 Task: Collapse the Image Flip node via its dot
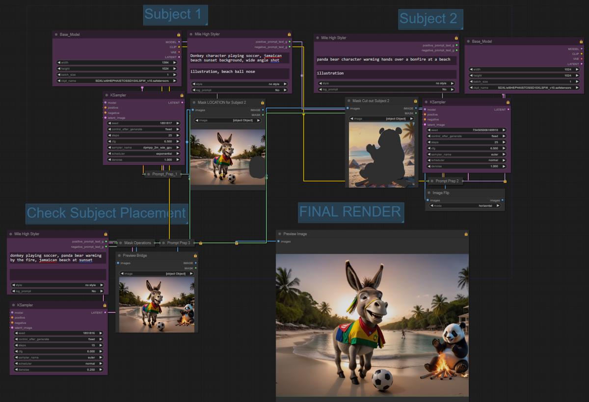click(x=428, y=193)
